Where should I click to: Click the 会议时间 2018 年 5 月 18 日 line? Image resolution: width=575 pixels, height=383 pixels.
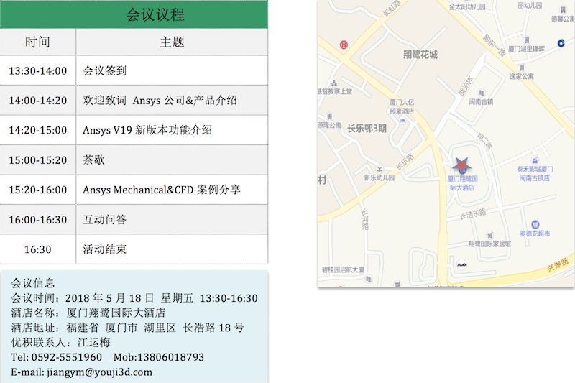pyautogui.click(x=134, y=298)
